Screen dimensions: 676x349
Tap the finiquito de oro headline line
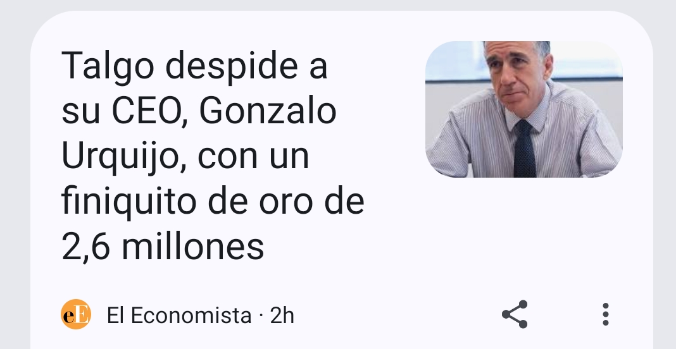click(x=213, y=201)
